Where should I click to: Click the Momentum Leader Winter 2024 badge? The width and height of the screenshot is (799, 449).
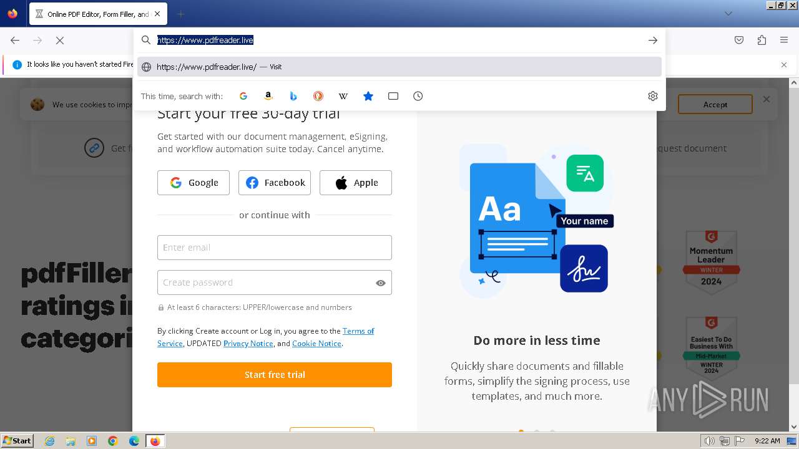[x=711, y=263]
